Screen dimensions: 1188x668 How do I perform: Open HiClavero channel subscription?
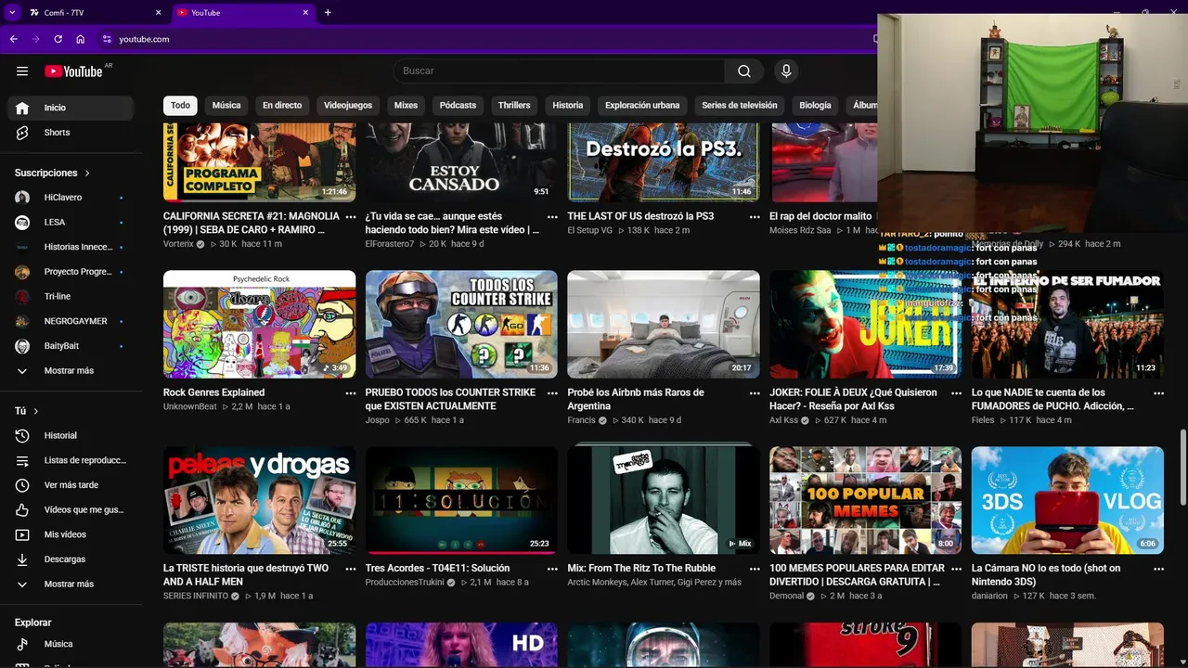click(x=71, y=198)
